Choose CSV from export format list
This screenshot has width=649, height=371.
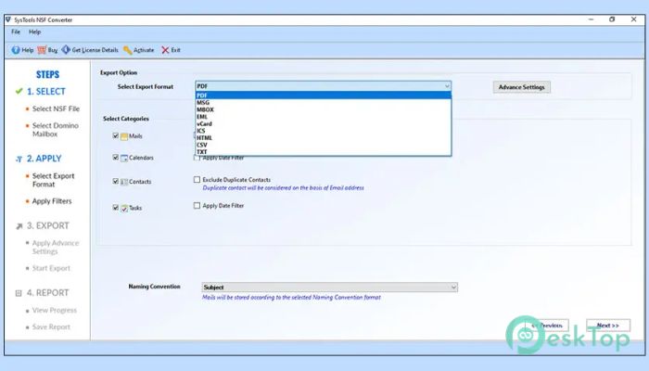pyautogui.click(x=324, y=145)
